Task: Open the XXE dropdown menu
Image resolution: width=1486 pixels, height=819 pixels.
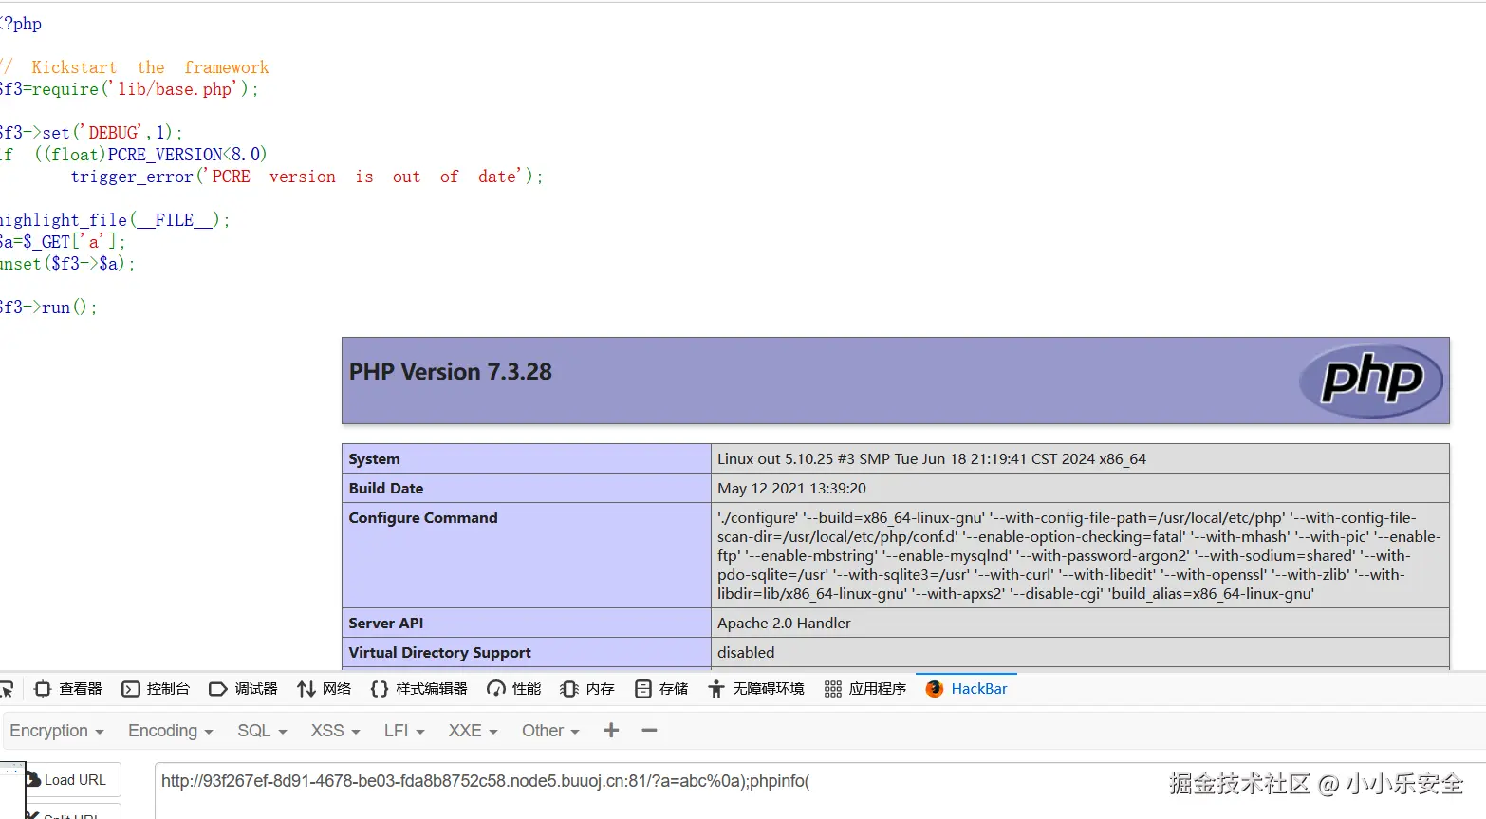Action: 474,731
